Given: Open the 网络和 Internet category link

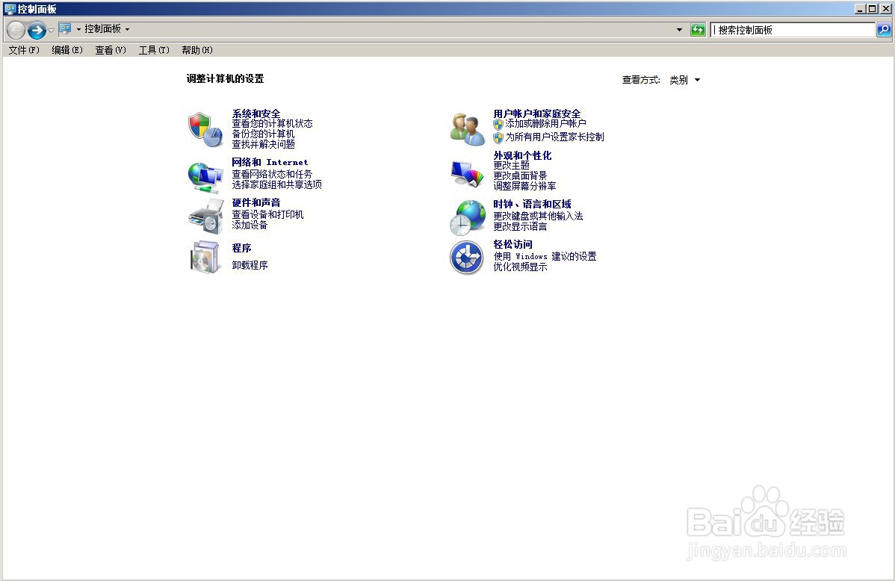Looking at the screenshot, I should click(x=270, y=162).
